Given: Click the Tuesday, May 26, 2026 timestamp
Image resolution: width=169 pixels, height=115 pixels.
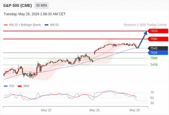Looking at the screenshot, I should tap(35, 14).
